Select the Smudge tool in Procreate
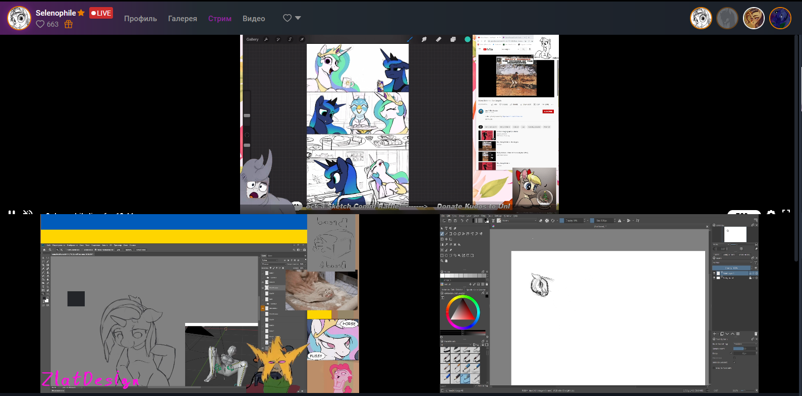 (x=424, y=39)
